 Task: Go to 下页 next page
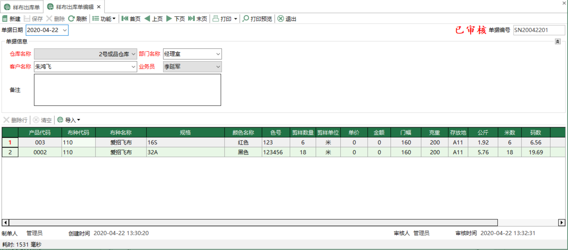tap(176, 19)
